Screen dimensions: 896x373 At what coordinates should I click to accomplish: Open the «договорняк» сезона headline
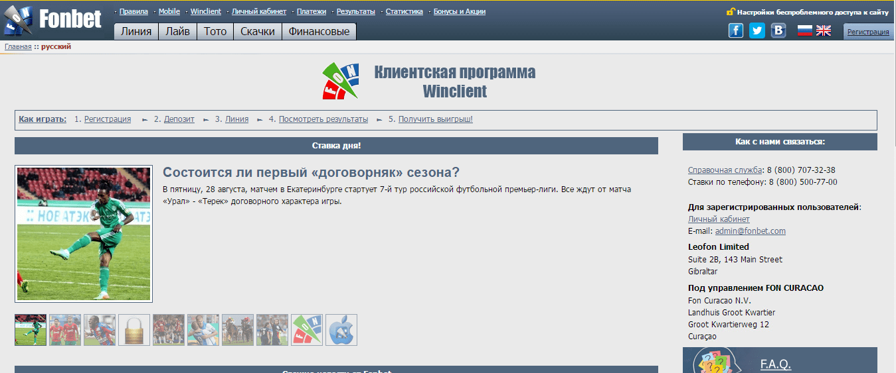[312, 172]
